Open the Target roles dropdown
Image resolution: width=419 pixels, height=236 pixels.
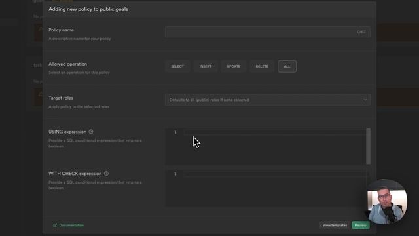click(x=268, y=100)
